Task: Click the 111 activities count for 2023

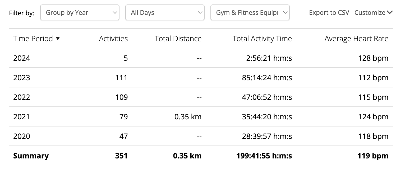Action: point(121,78)
